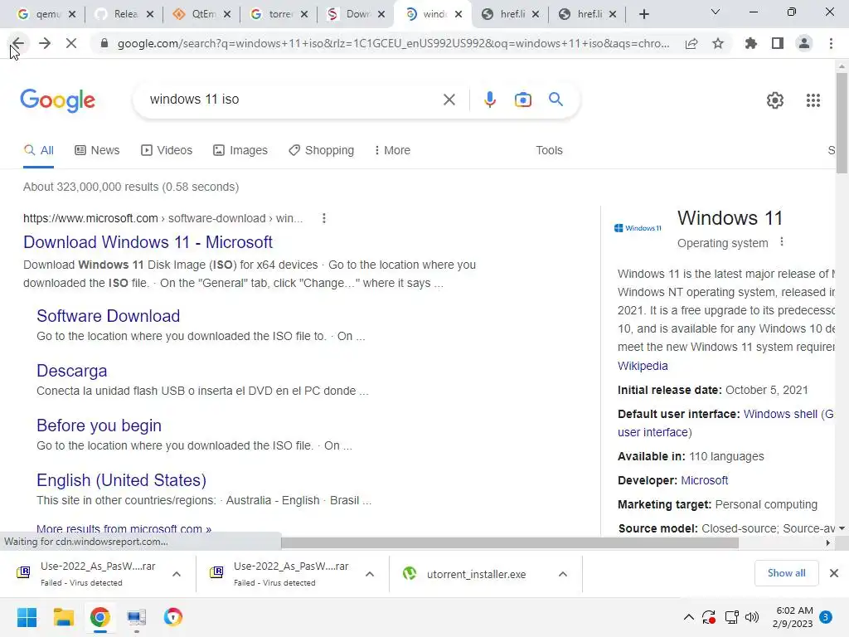Open the circular colorful taskbar app

pyautogui.click(x=172, y=617)
